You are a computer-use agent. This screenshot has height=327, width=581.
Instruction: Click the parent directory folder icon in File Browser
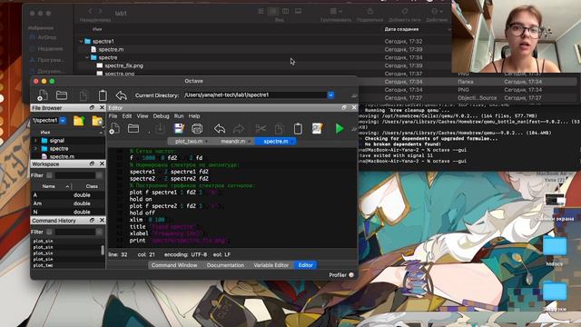(x=79, y=121)
